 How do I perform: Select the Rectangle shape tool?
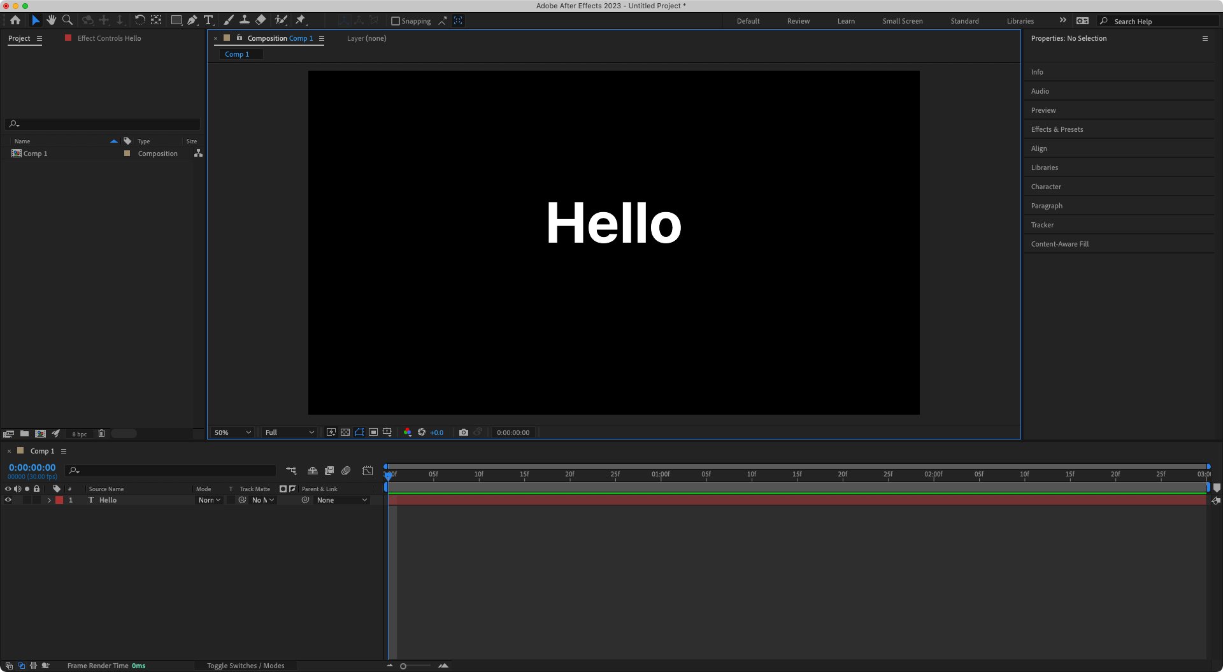pos(176,20)
